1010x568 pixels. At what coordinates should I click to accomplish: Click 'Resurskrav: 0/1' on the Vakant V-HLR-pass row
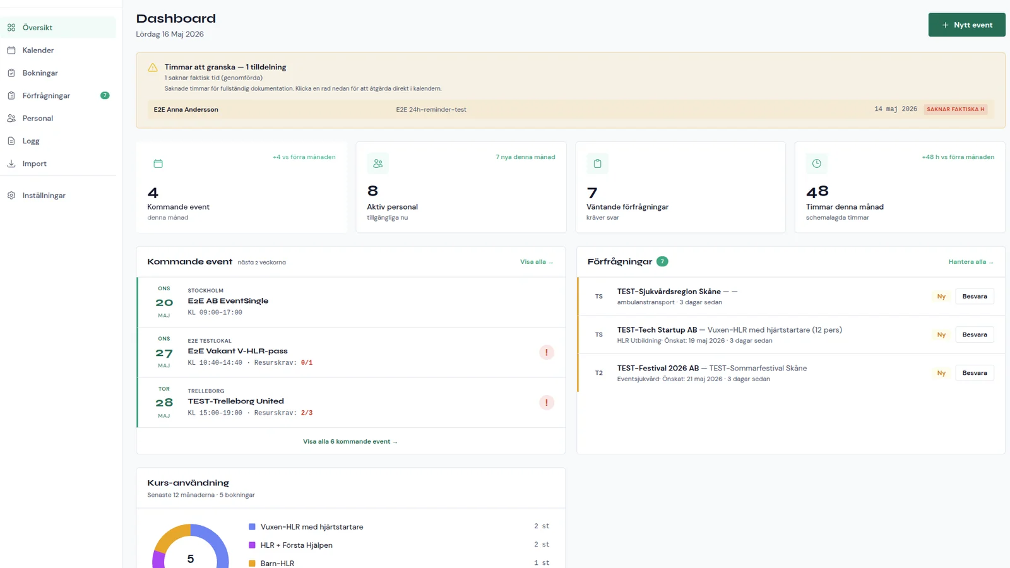pyautogui.click(x=283, y=363)
